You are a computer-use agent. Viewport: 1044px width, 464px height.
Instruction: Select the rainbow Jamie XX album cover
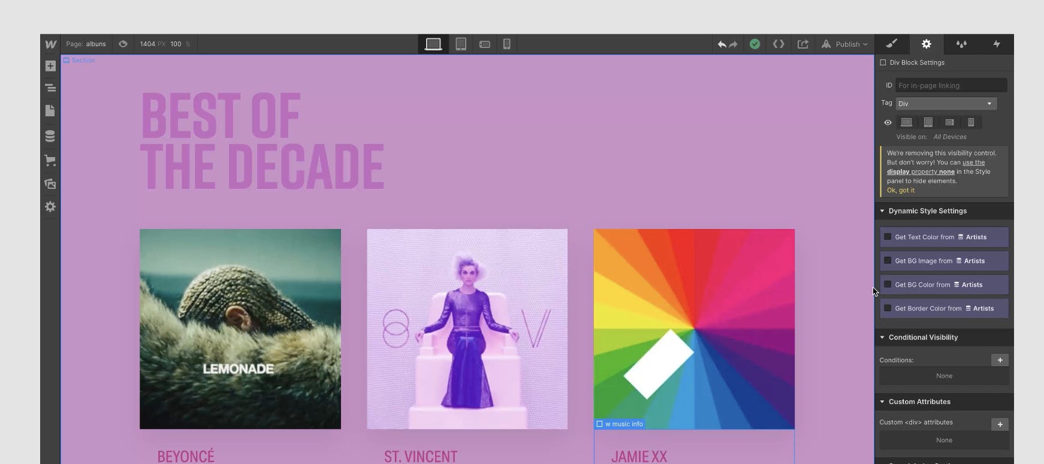694,329
